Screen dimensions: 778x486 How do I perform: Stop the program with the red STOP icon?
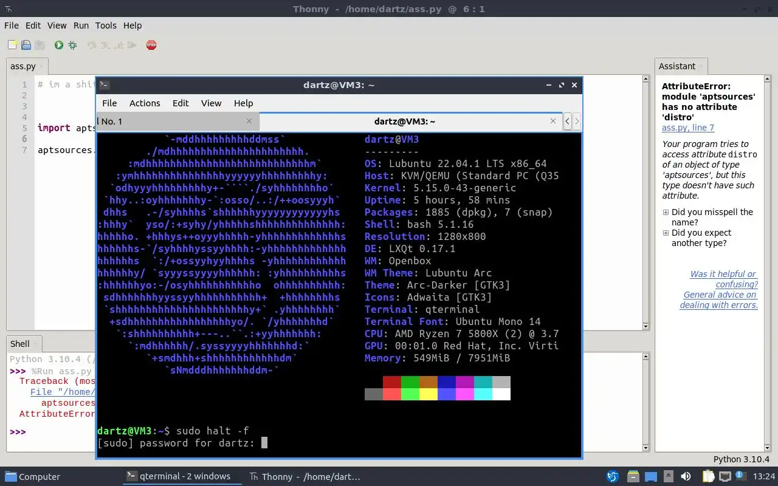point(151,45)
